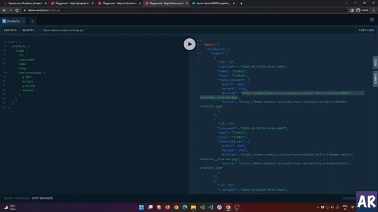Click the "name": "Tablet" response line

232,132
